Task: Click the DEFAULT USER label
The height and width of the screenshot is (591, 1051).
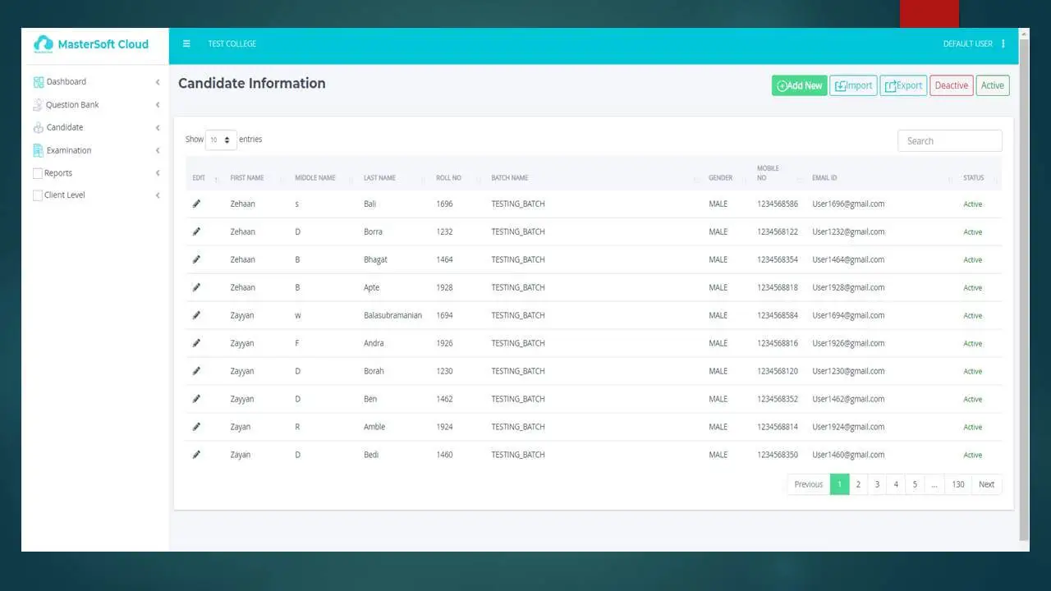Action: click(x=968, y=44)
